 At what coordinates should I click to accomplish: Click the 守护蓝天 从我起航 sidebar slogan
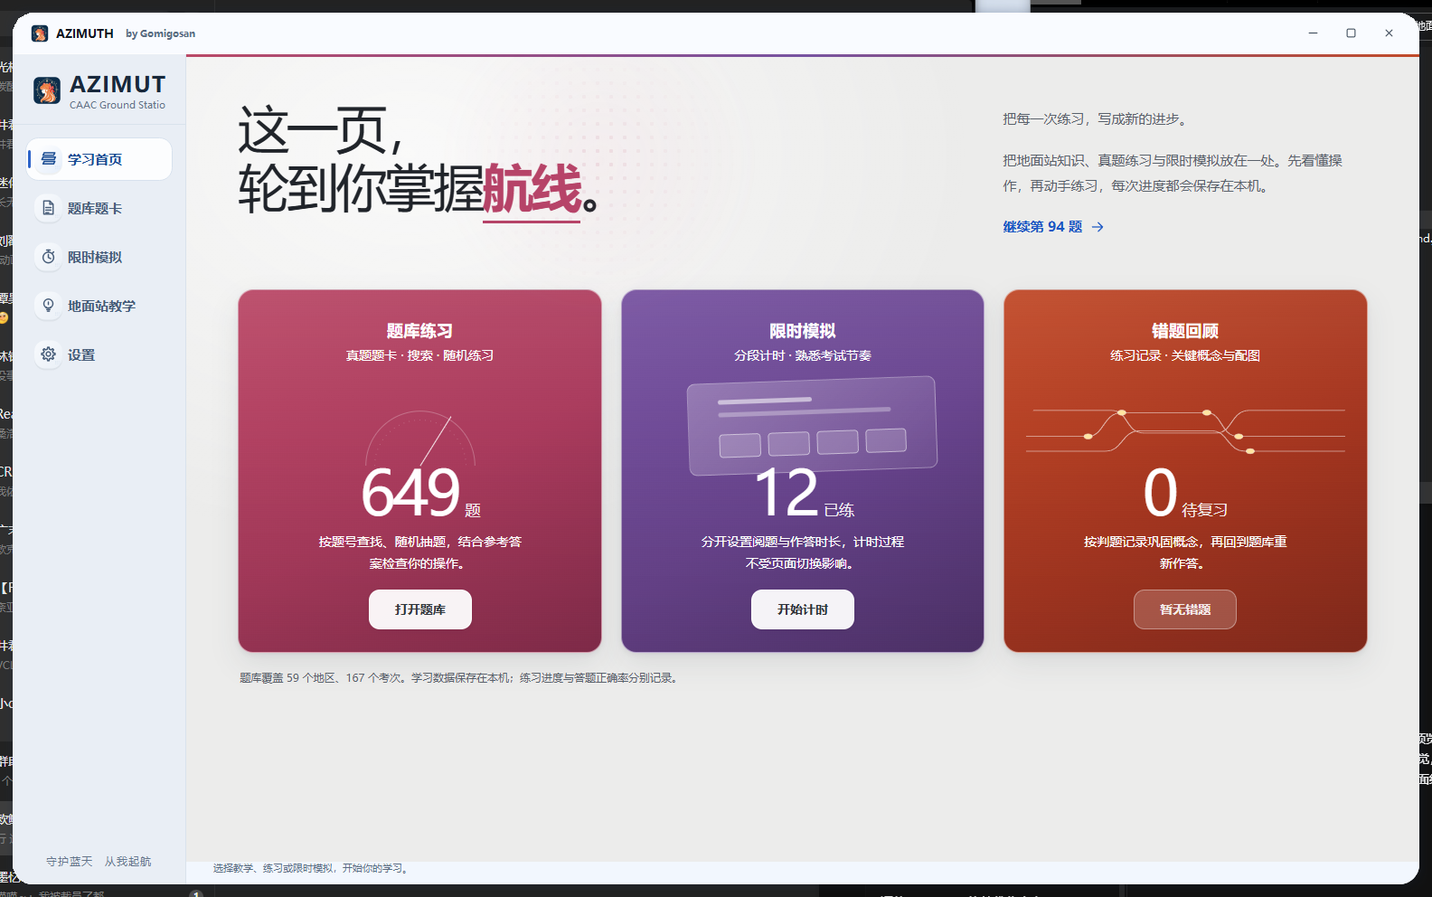[x=99, y=862]
